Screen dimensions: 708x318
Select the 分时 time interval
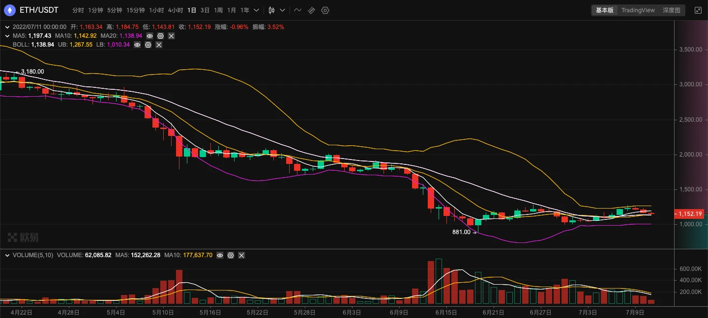click(x=78, y=10)
